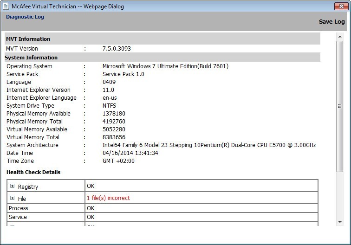
Task: Click the en-us language value
Action: [110, 98]
